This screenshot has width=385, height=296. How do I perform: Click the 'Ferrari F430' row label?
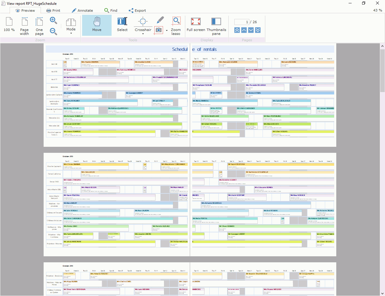pos(54,182)
